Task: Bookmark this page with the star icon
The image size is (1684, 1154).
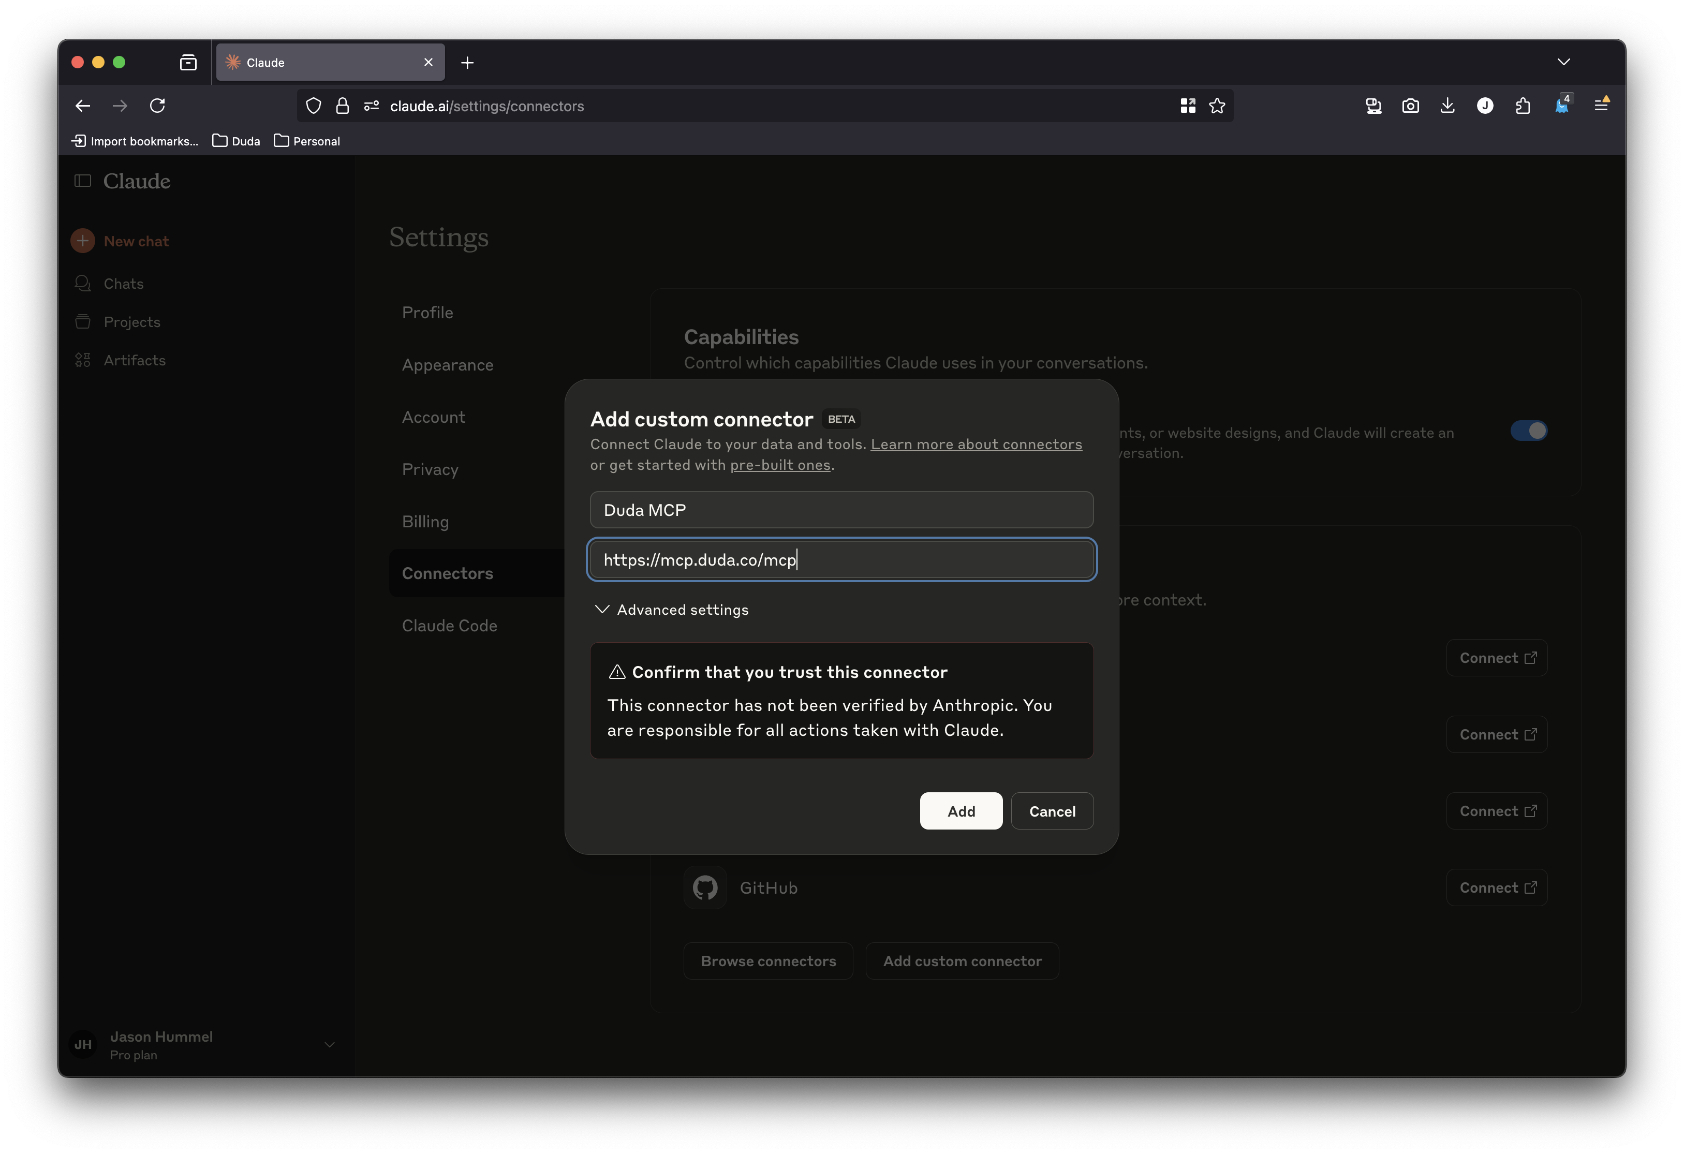Action: pos(1217,106)
